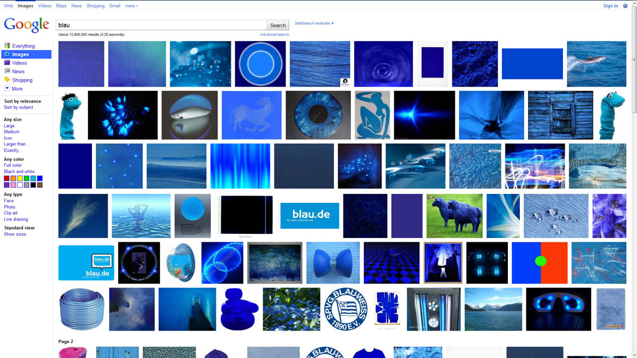The height and width of the screenshot is (358, 637).
Task: Click the Videos filmstrip icon in sidebar
Action: [7, 63]
